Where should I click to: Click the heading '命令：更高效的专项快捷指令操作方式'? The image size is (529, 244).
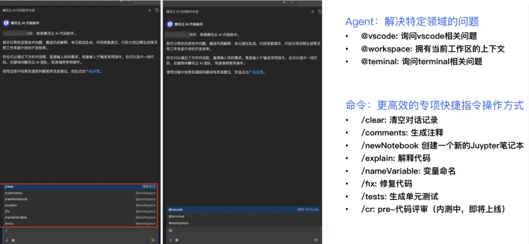click(x=434, y=105)
